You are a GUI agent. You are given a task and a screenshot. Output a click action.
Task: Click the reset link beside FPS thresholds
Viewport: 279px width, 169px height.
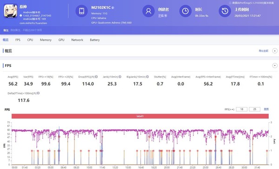pyautogui.click(x=266, y=109)
